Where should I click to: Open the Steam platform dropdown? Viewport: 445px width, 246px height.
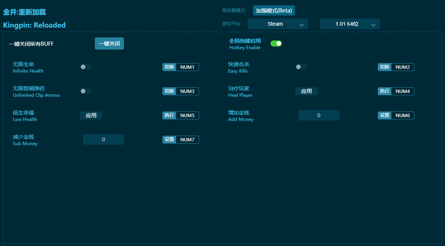coord(278,24)
